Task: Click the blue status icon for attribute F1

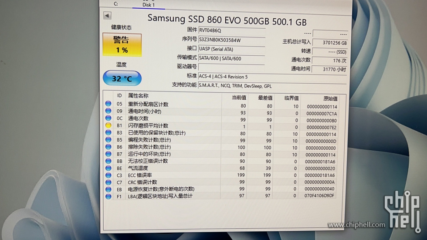Action: point(108,196)
